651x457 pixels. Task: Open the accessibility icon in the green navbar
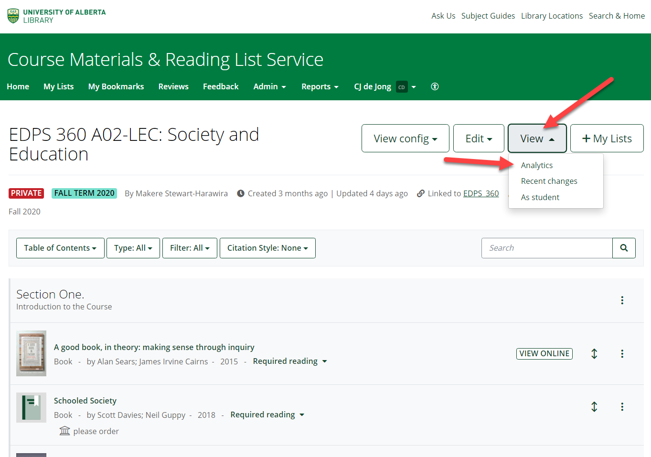click(x=435, y=86)
